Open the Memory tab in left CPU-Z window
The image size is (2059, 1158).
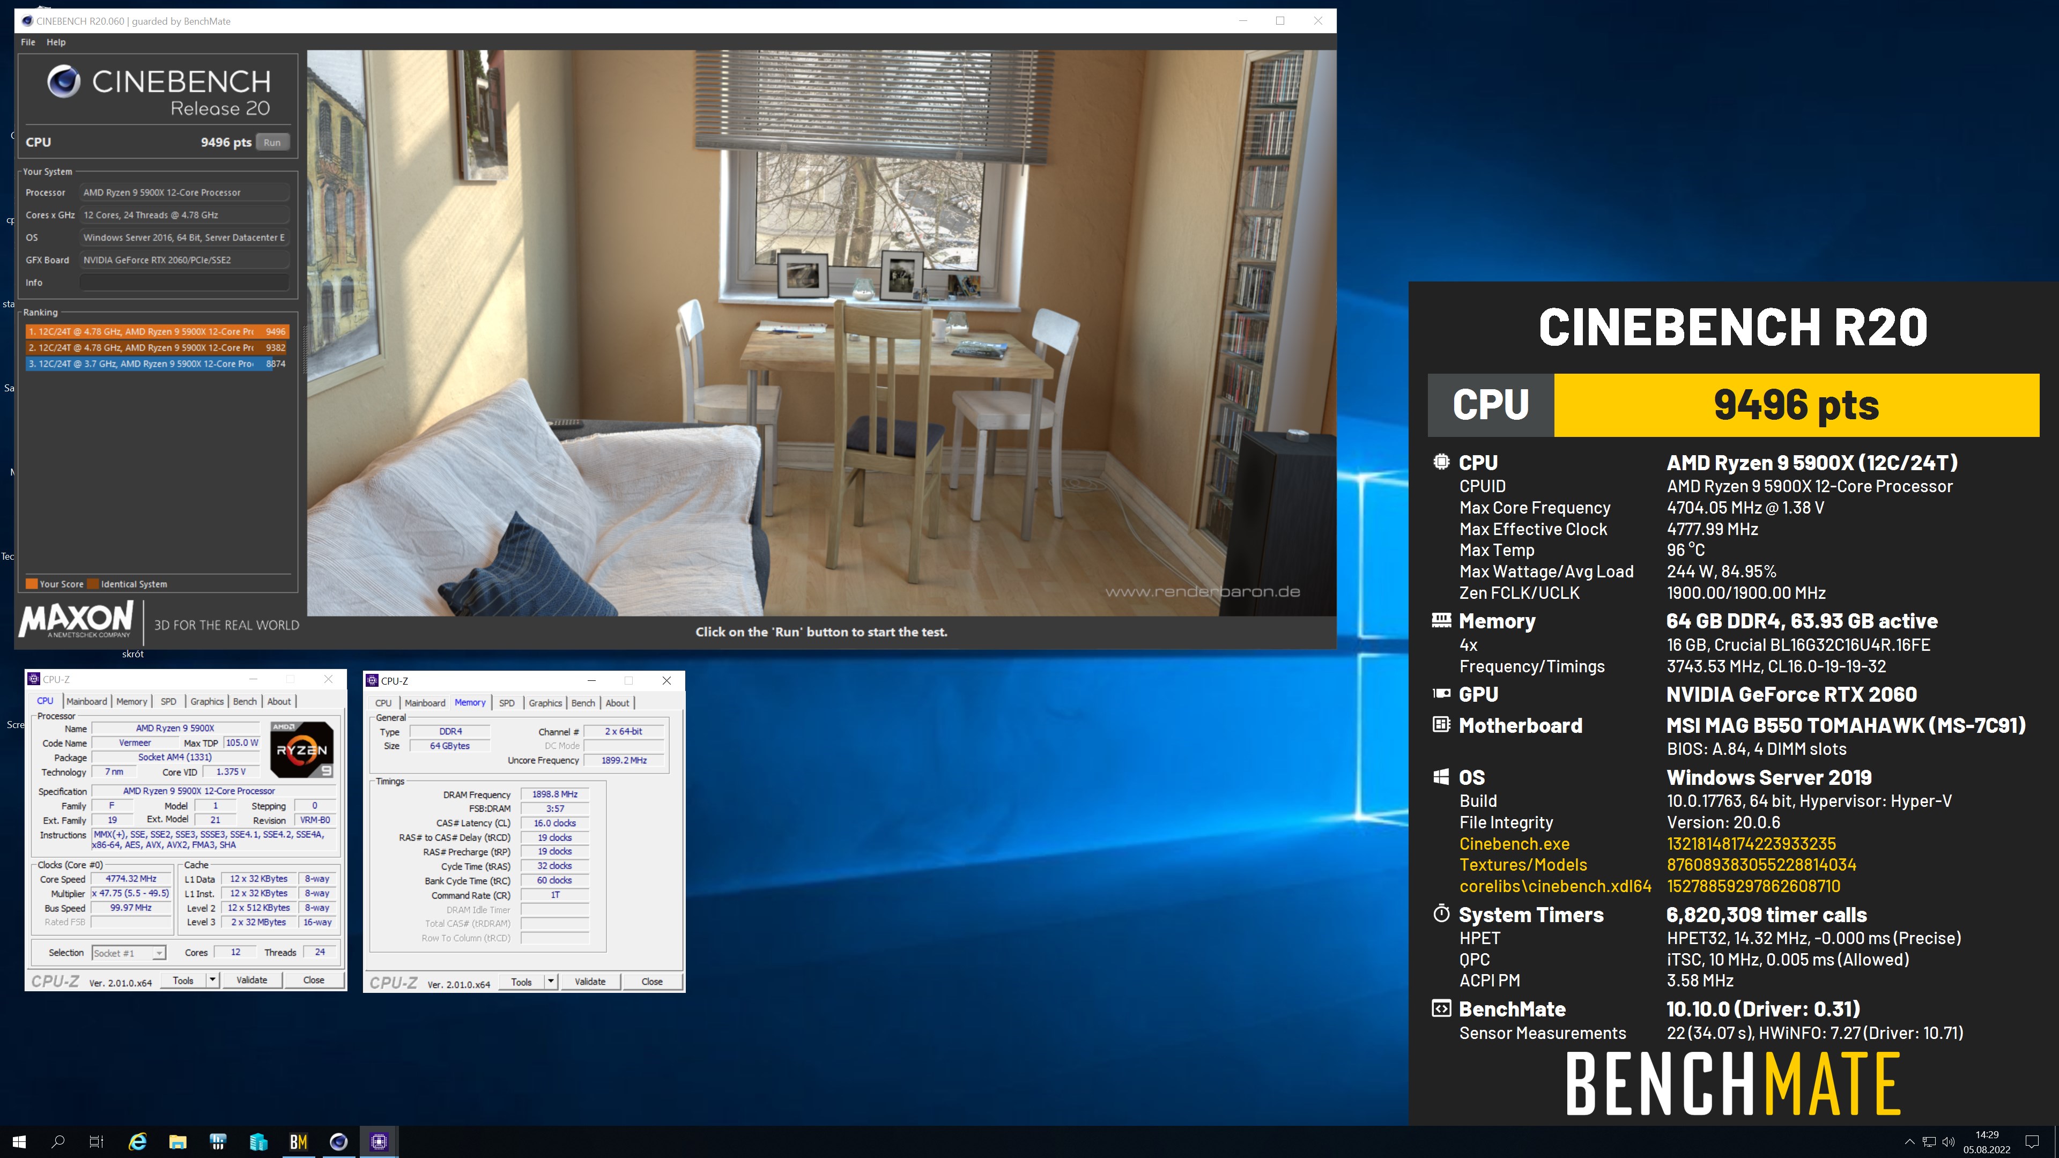pyautogui.click(x=132, y=701)
